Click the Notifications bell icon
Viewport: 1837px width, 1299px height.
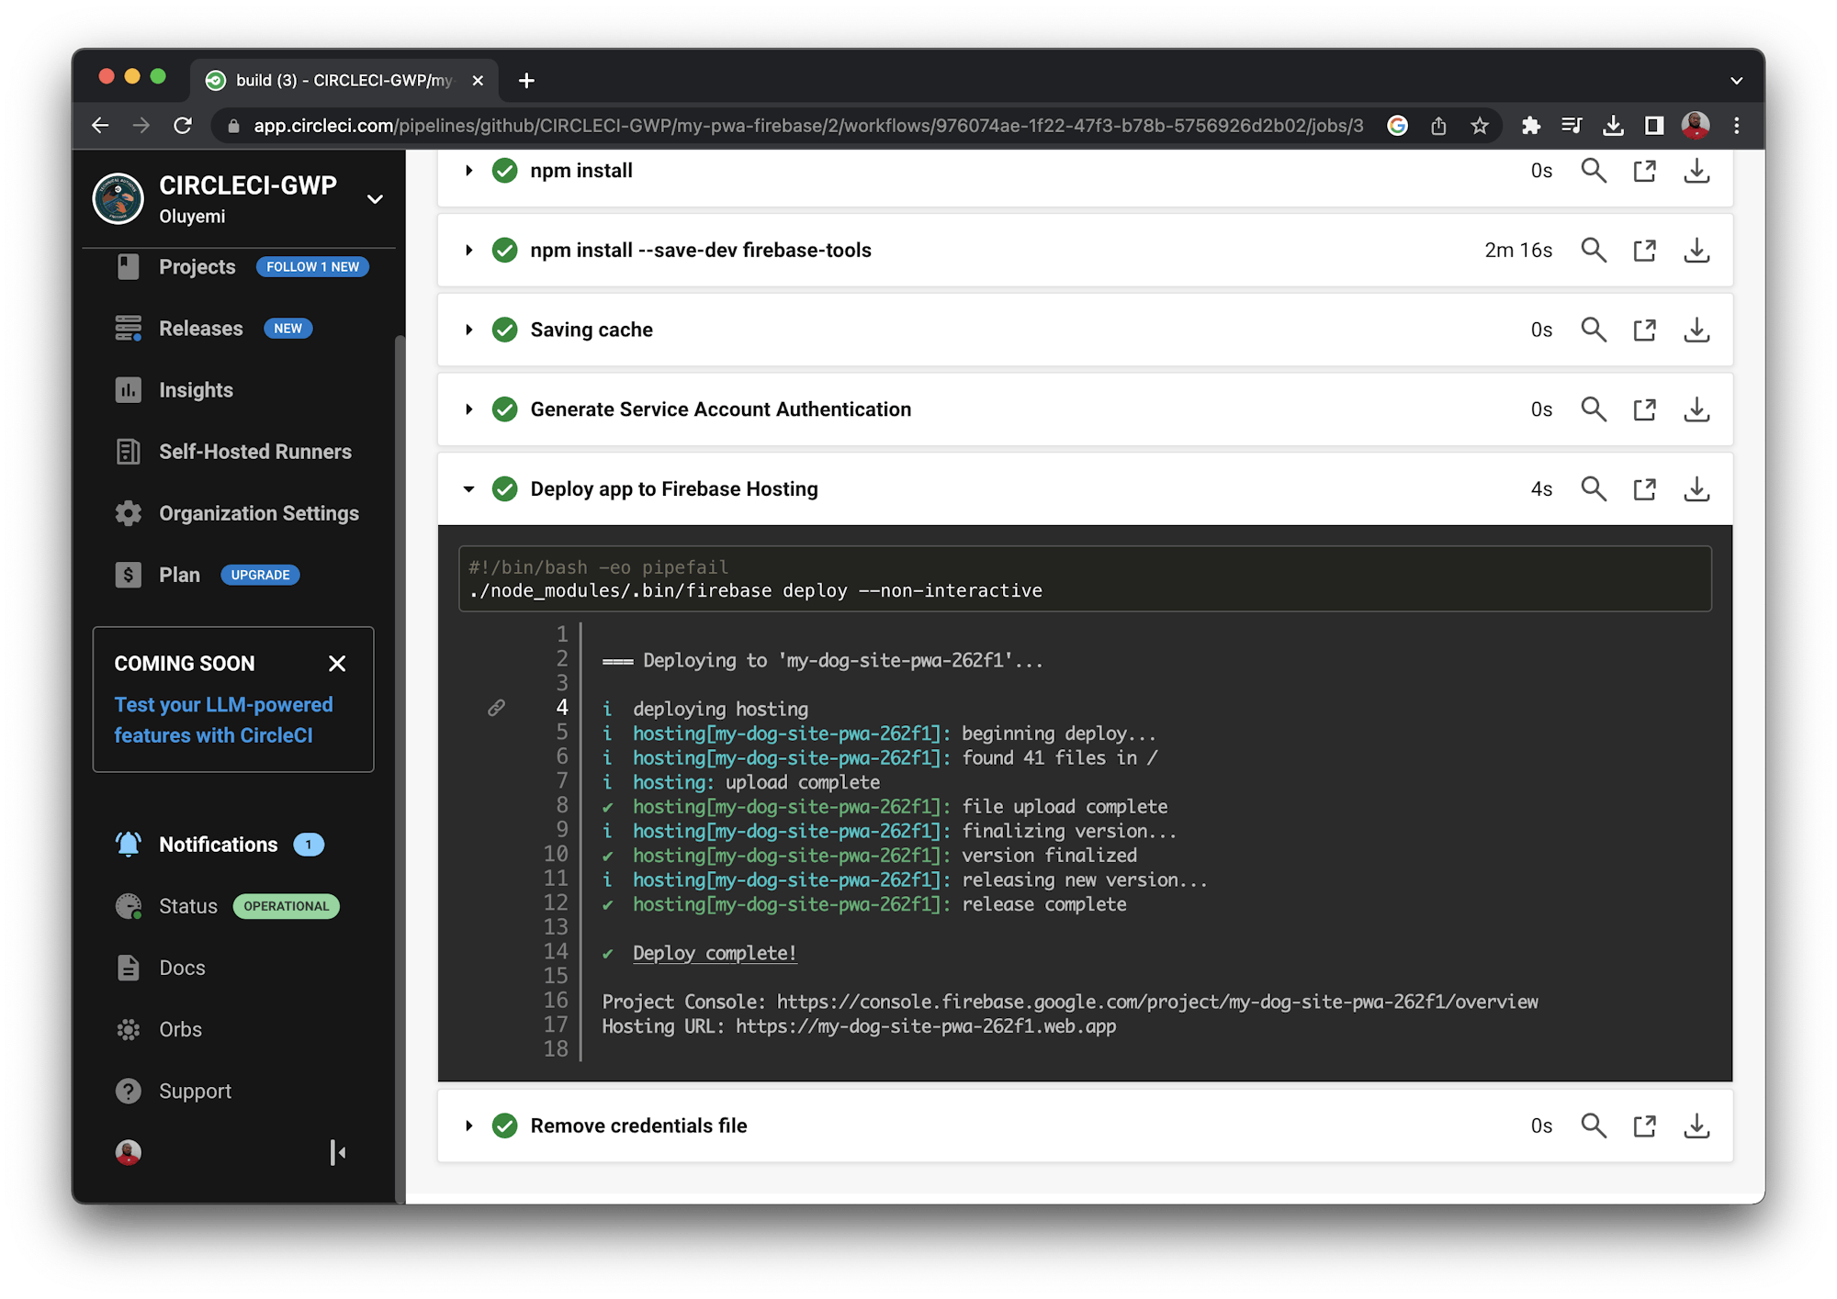point(129,844)
